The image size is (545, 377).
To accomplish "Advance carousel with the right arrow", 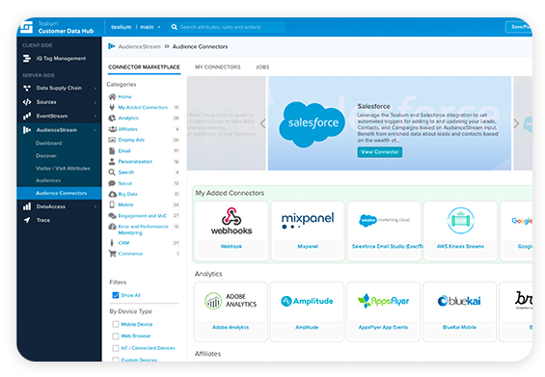I will (516, 123).
